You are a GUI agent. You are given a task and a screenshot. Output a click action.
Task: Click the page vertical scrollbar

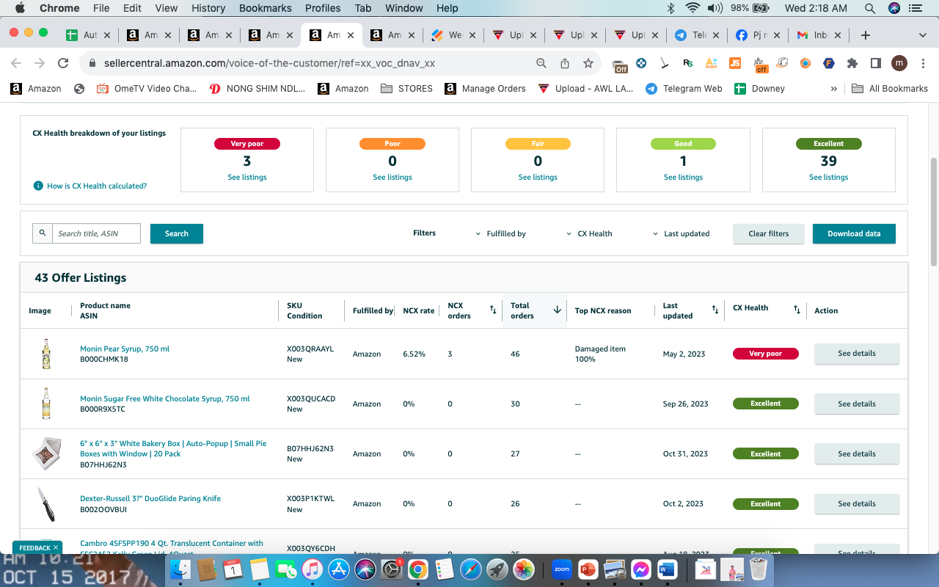click(x=934, y=213)
